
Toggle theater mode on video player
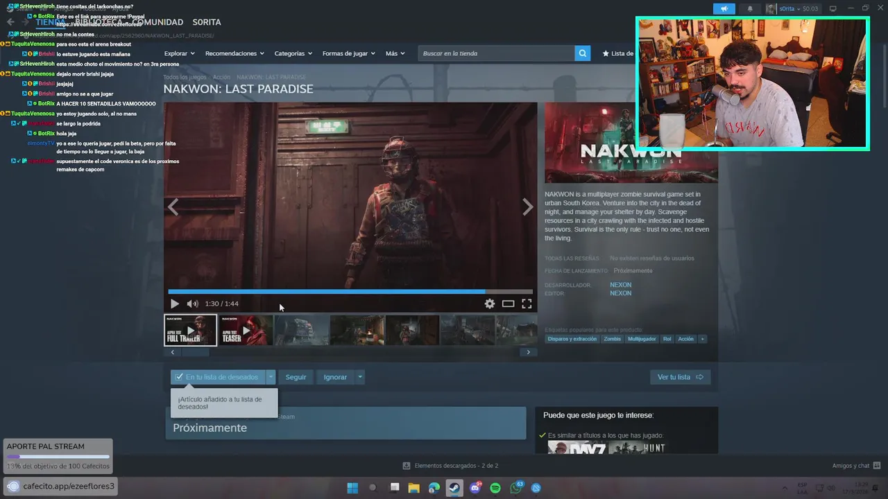509,304
